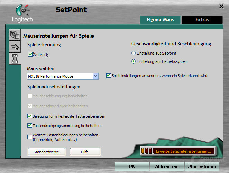This screenshot has width=229, height=173.
Task: Open Erweiterte Spieleinstellungen
Action: coord(178,151)
